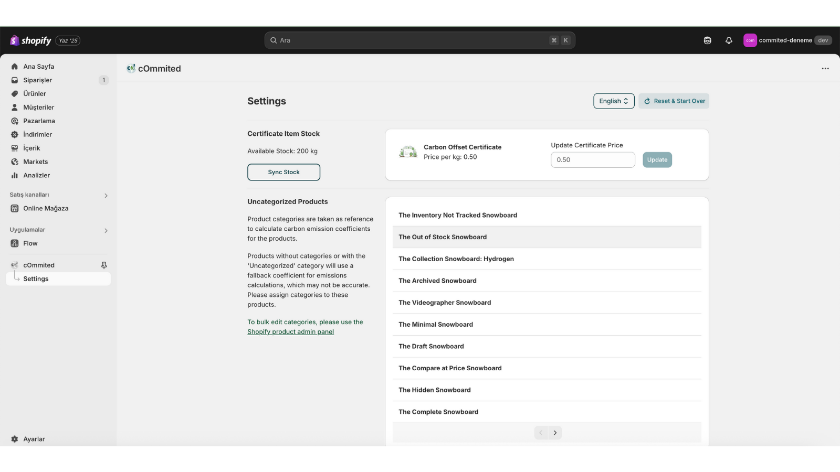Select The Minimal Snowboard row
The image size is (840, 472).
pos(547,325)
